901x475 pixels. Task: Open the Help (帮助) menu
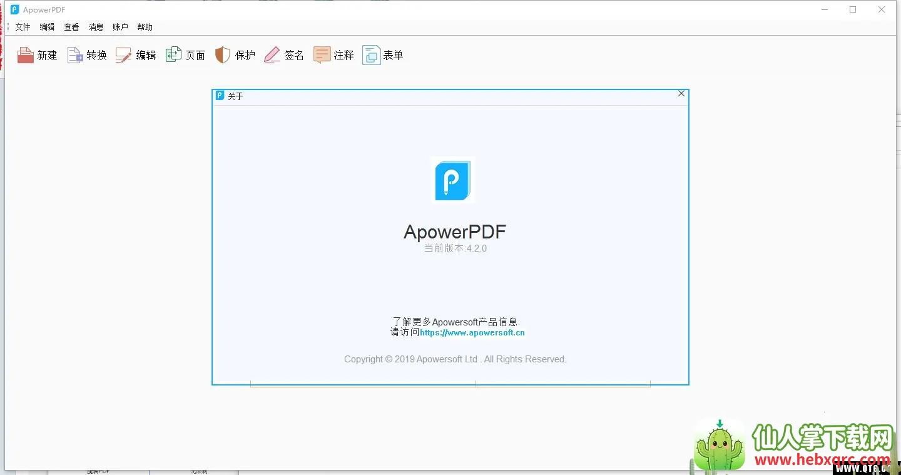tap(145, 27)
